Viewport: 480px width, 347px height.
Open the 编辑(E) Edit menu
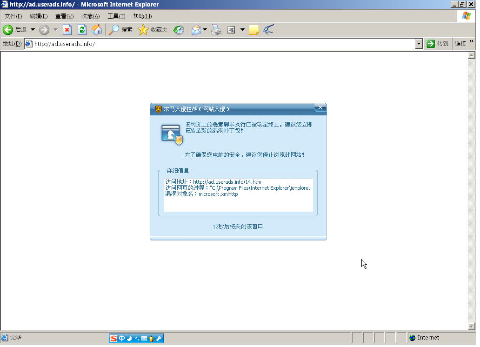(x=39, y=16)
